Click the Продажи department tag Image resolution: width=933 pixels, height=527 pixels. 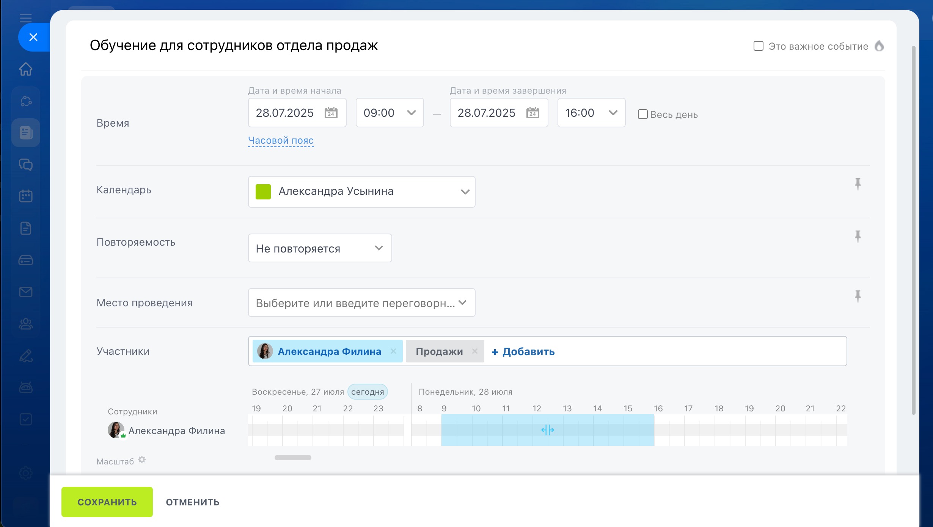445,351
